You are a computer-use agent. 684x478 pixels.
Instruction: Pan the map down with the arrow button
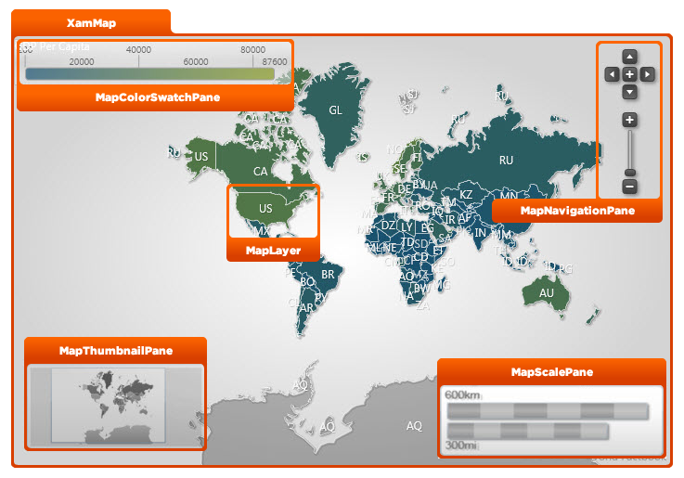pyautogui.click(x=629, y=92)
